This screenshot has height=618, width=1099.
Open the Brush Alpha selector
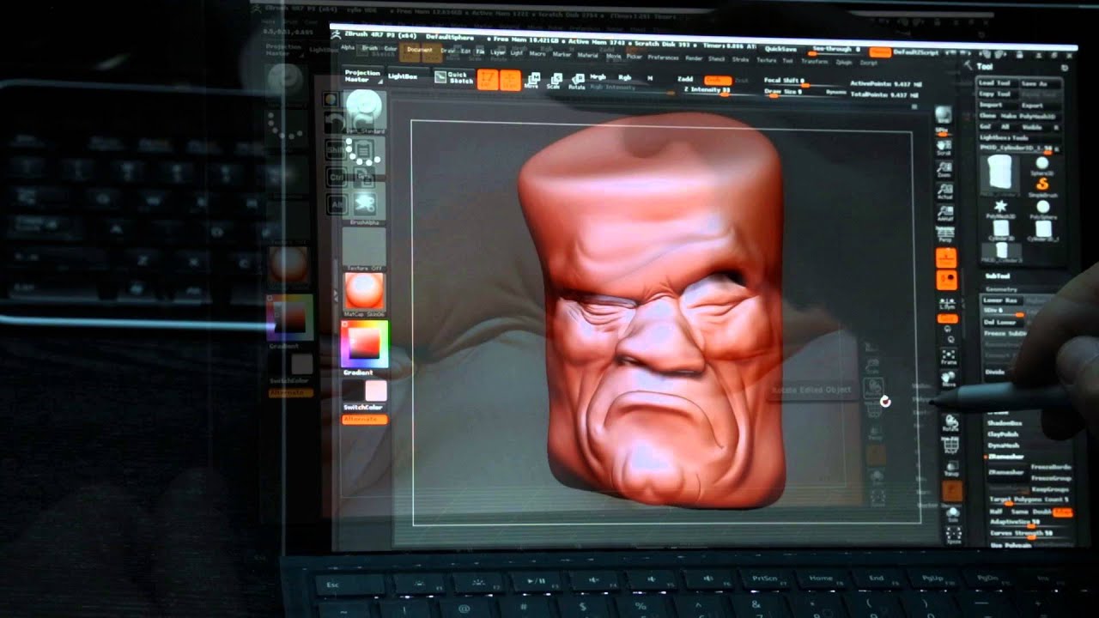(365, 203)
